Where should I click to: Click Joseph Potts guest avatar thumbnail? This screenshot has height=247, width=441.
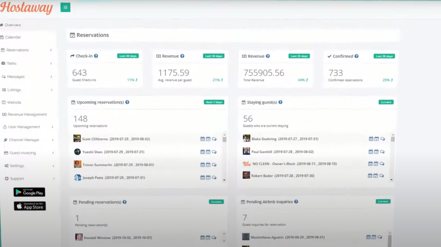pyautogui.click(x=78, y=178)
